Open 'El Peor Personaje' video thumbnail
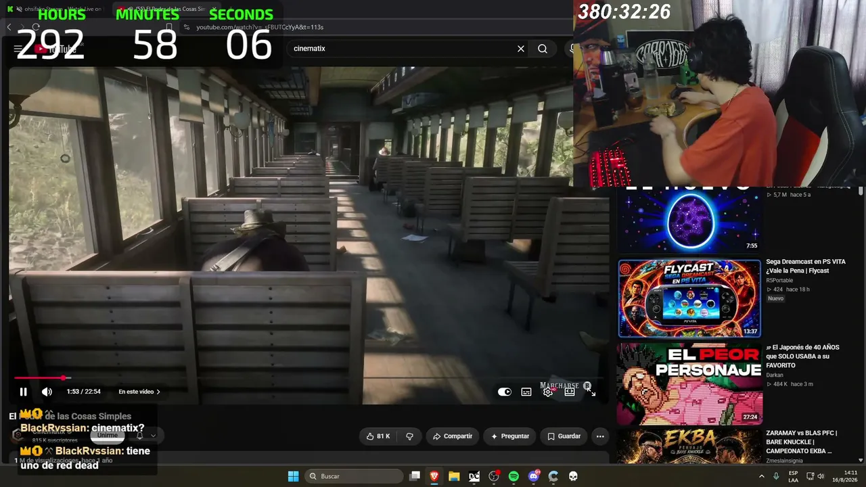 point(689,384)
